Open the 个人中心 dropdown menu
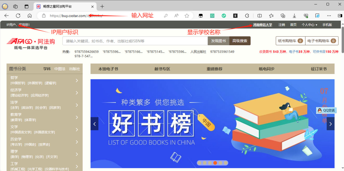Screen dimensions: 344x171 309,25
